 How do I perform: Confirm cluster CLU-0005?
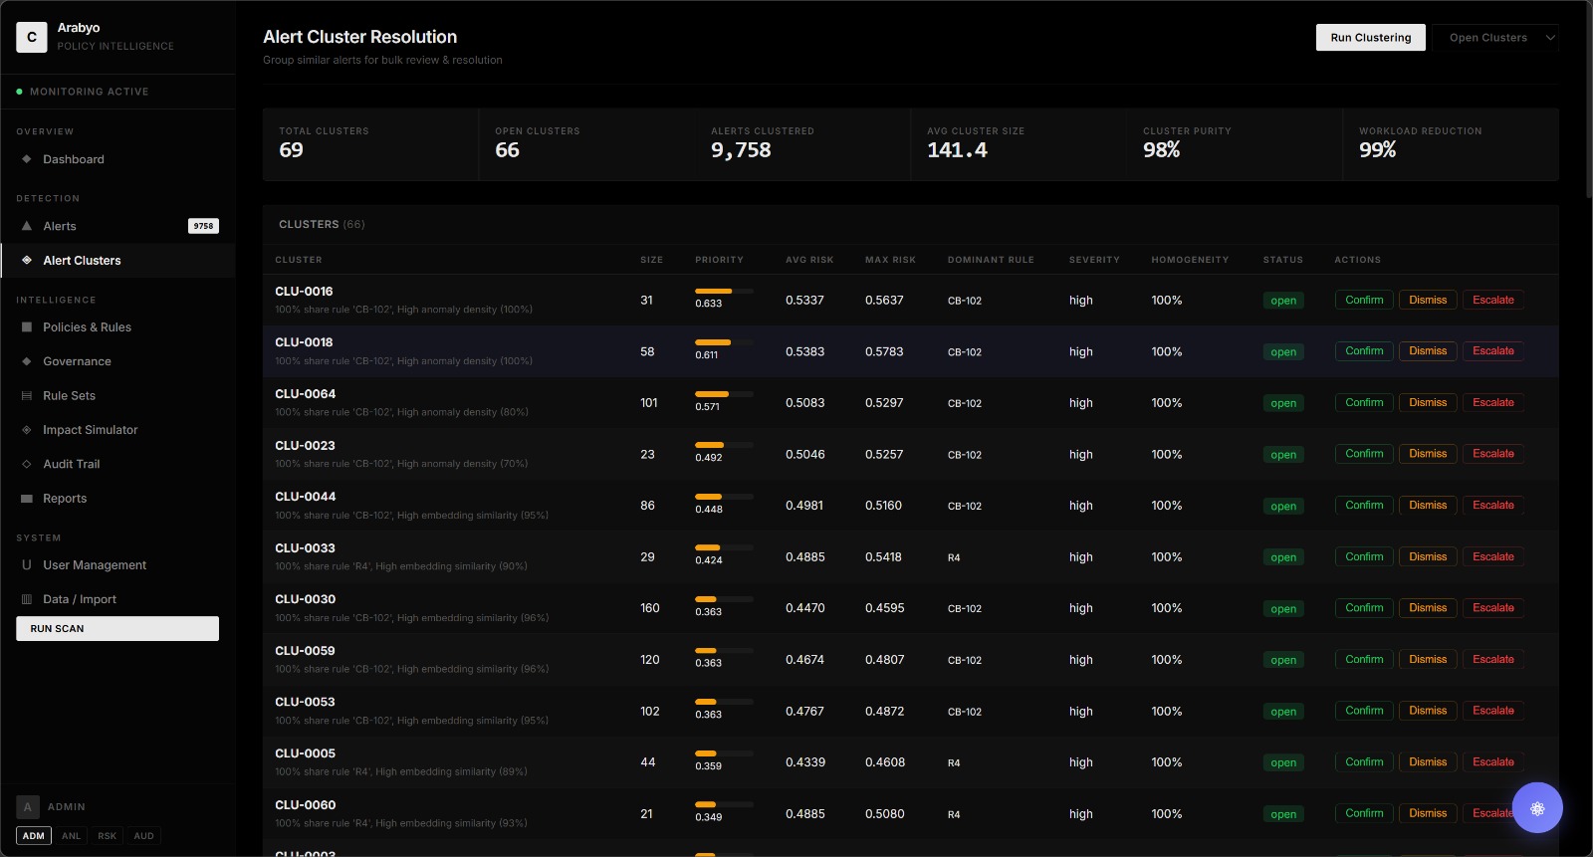point(1364,762)
